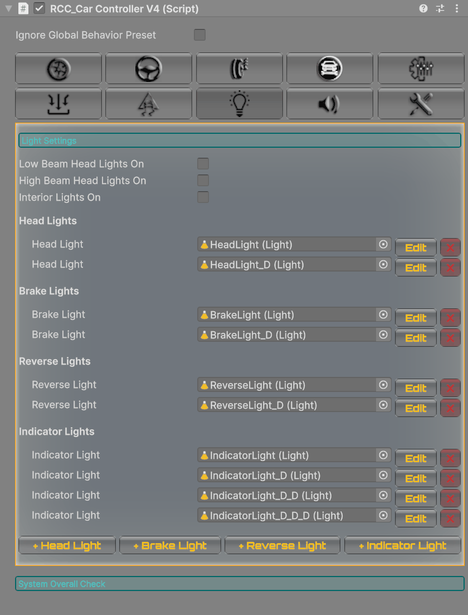This screenshot has height=615, width=468.
Task: Open the Wheels settings tab icon
Action: pos(58,69)
